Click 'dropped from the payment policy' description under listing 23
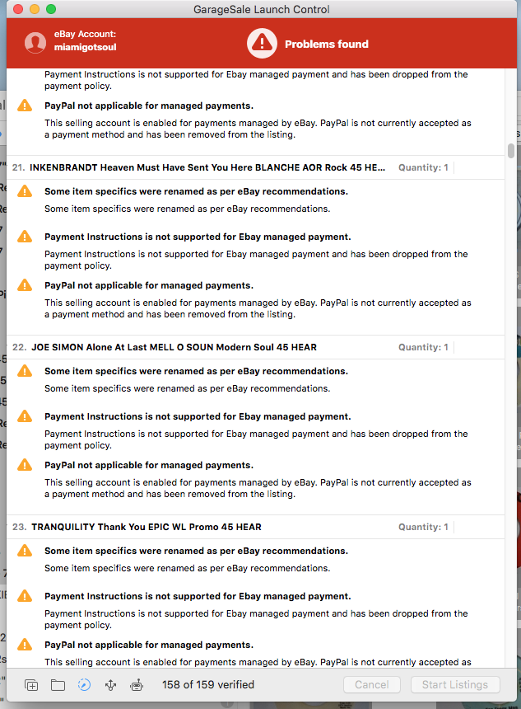 click(x=256, y=619)
